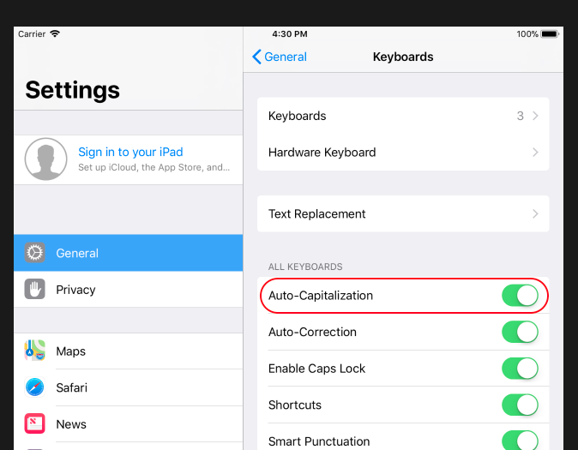Screen dimensions: 578x450
Task: Tap the Safari compass icon
Action: pos(34,387)
